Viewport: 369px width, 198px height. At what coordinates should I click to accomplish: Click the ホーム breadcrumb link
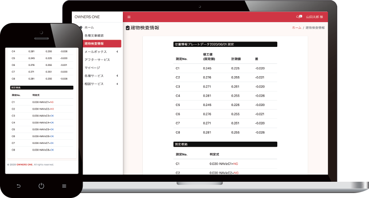click(297, 28)
